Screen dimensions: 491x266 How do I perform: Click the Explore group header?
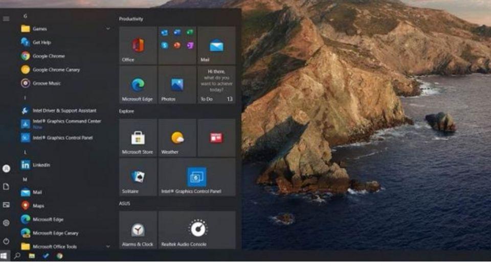(x=126, y=111)
